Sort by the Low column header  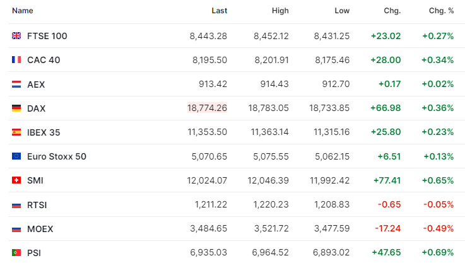[x=342, y=11]
